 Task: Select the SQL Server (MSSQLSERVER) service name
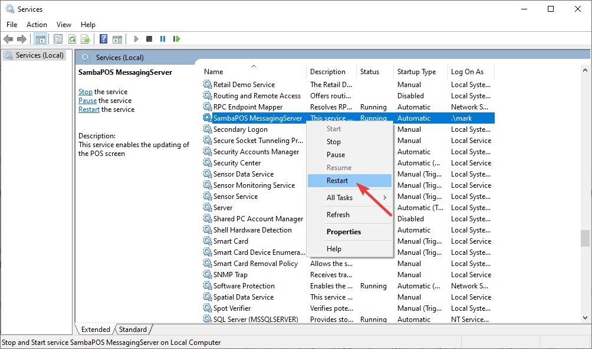click(x=255, y=319)
